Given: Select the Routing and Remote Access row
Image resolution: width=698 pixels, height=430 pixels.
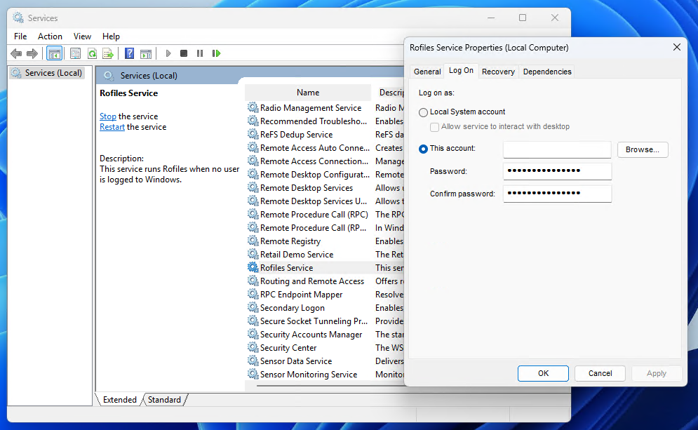Looking at the screenshot, I should (325, 281).
